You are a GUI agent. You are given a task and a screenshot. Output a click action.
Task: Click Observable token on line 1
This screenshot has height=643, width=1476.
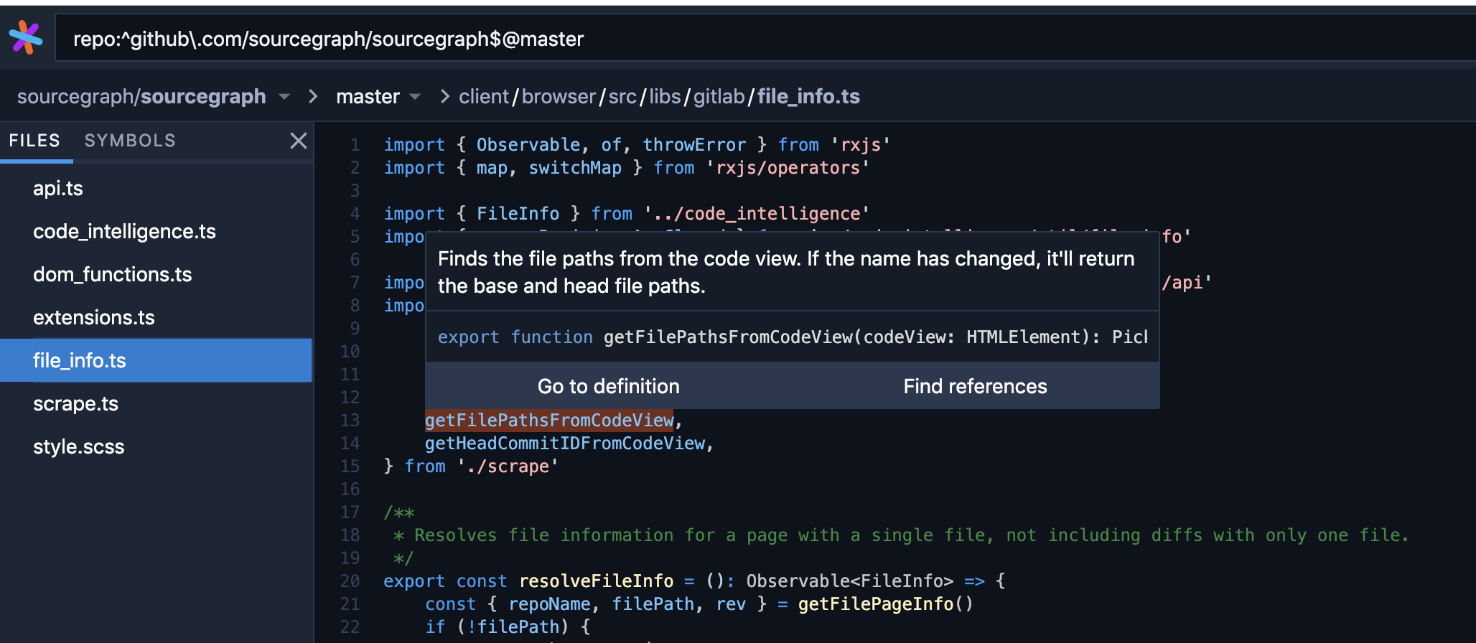(x=528, y=145)
